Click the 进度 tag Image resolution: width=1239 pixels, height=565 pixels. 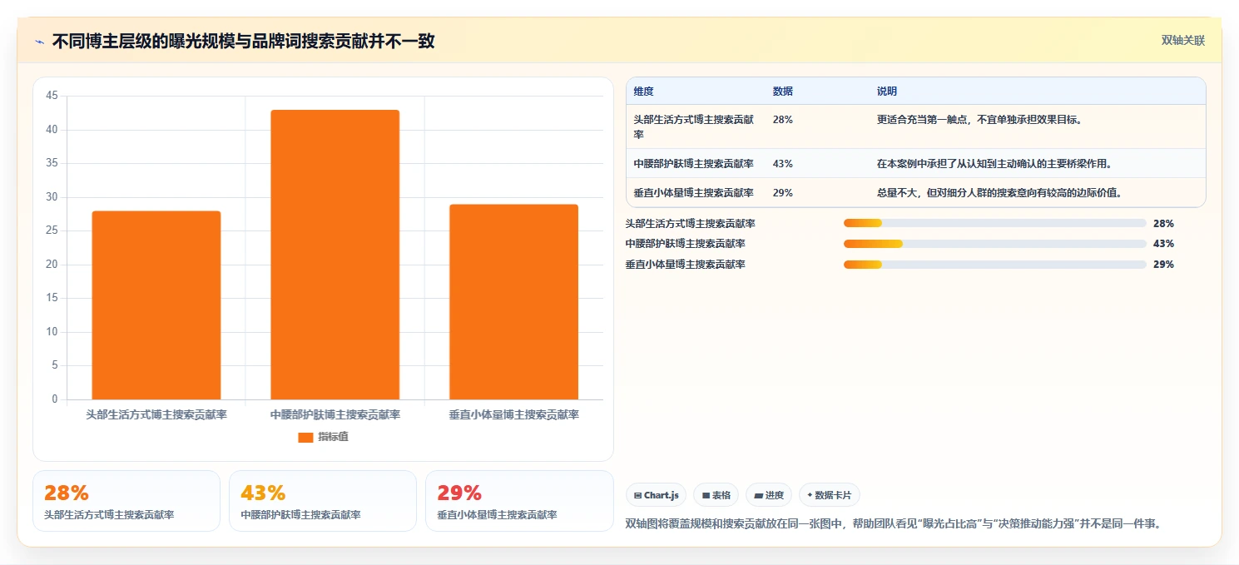[769, 495]
